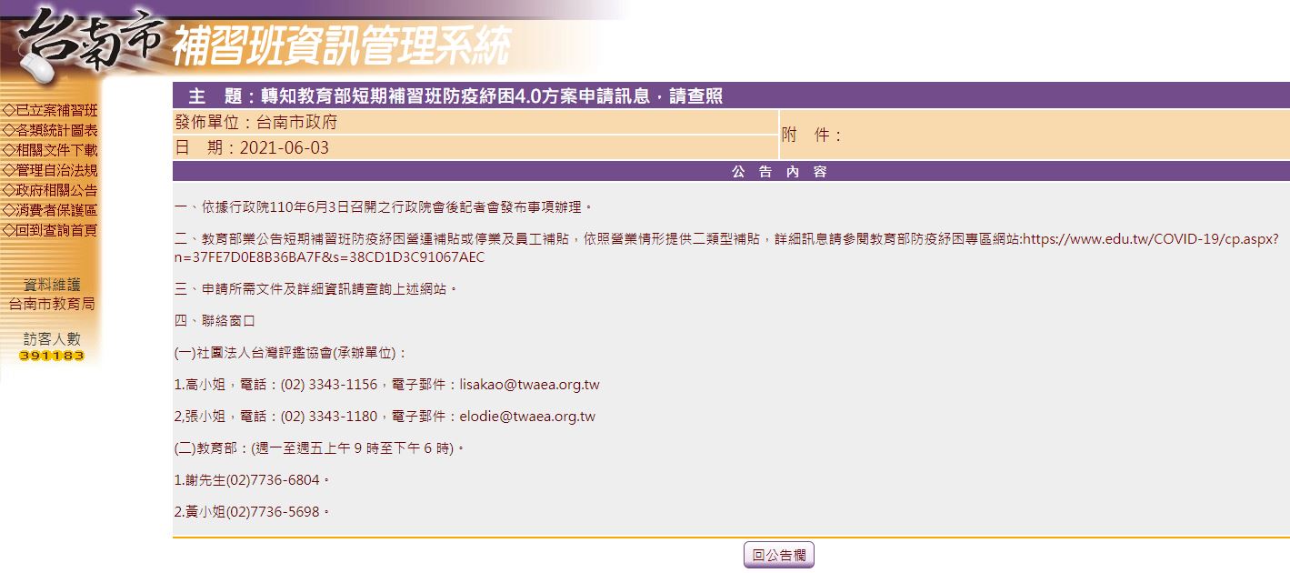Image resolution: width=1290 pixels, height=573 pixels.
Task: Click 資料維護 sidebar label
Action: click(52, 285)
